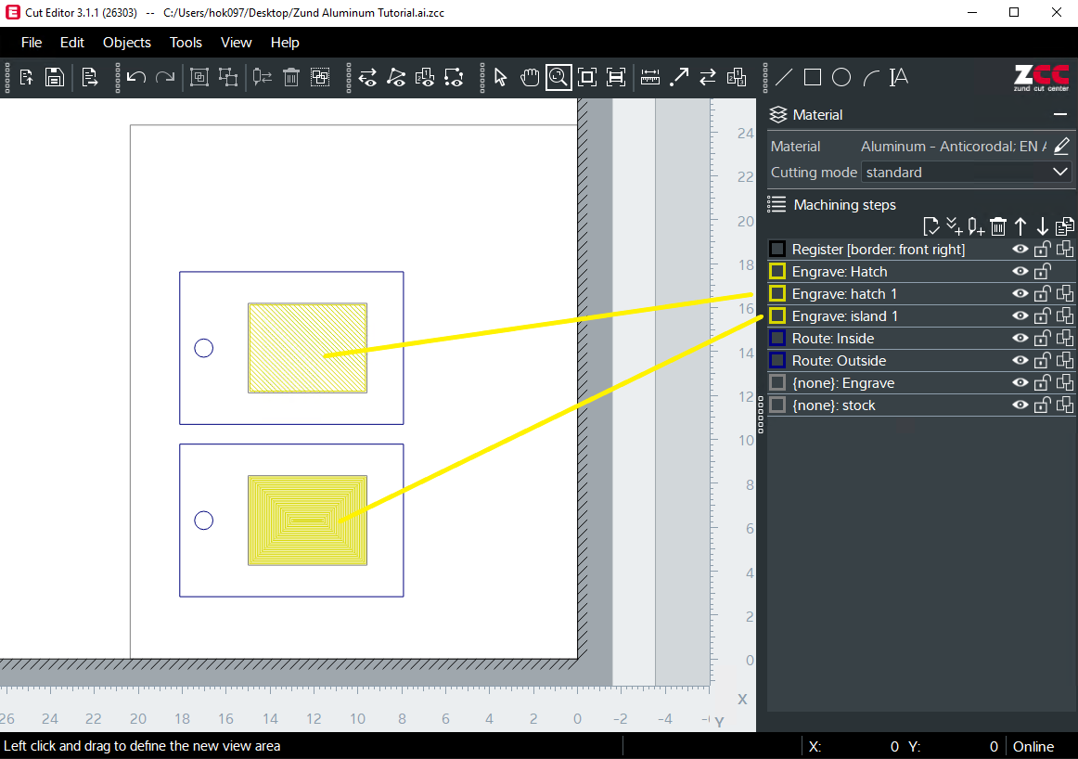Select the Text tool

pos(898,77)
